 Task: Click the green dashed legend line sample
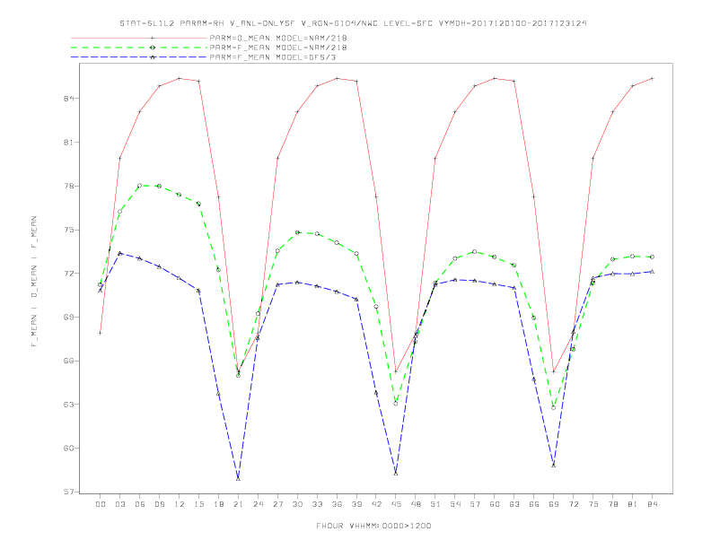(x=139, y=48)
